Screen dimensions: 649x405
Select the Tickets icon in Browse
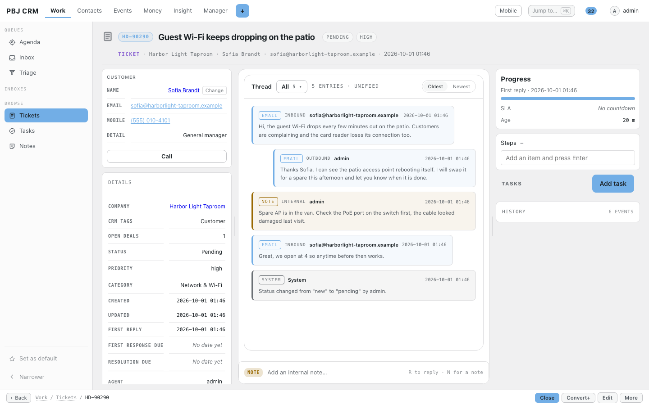tap(12, 116)
